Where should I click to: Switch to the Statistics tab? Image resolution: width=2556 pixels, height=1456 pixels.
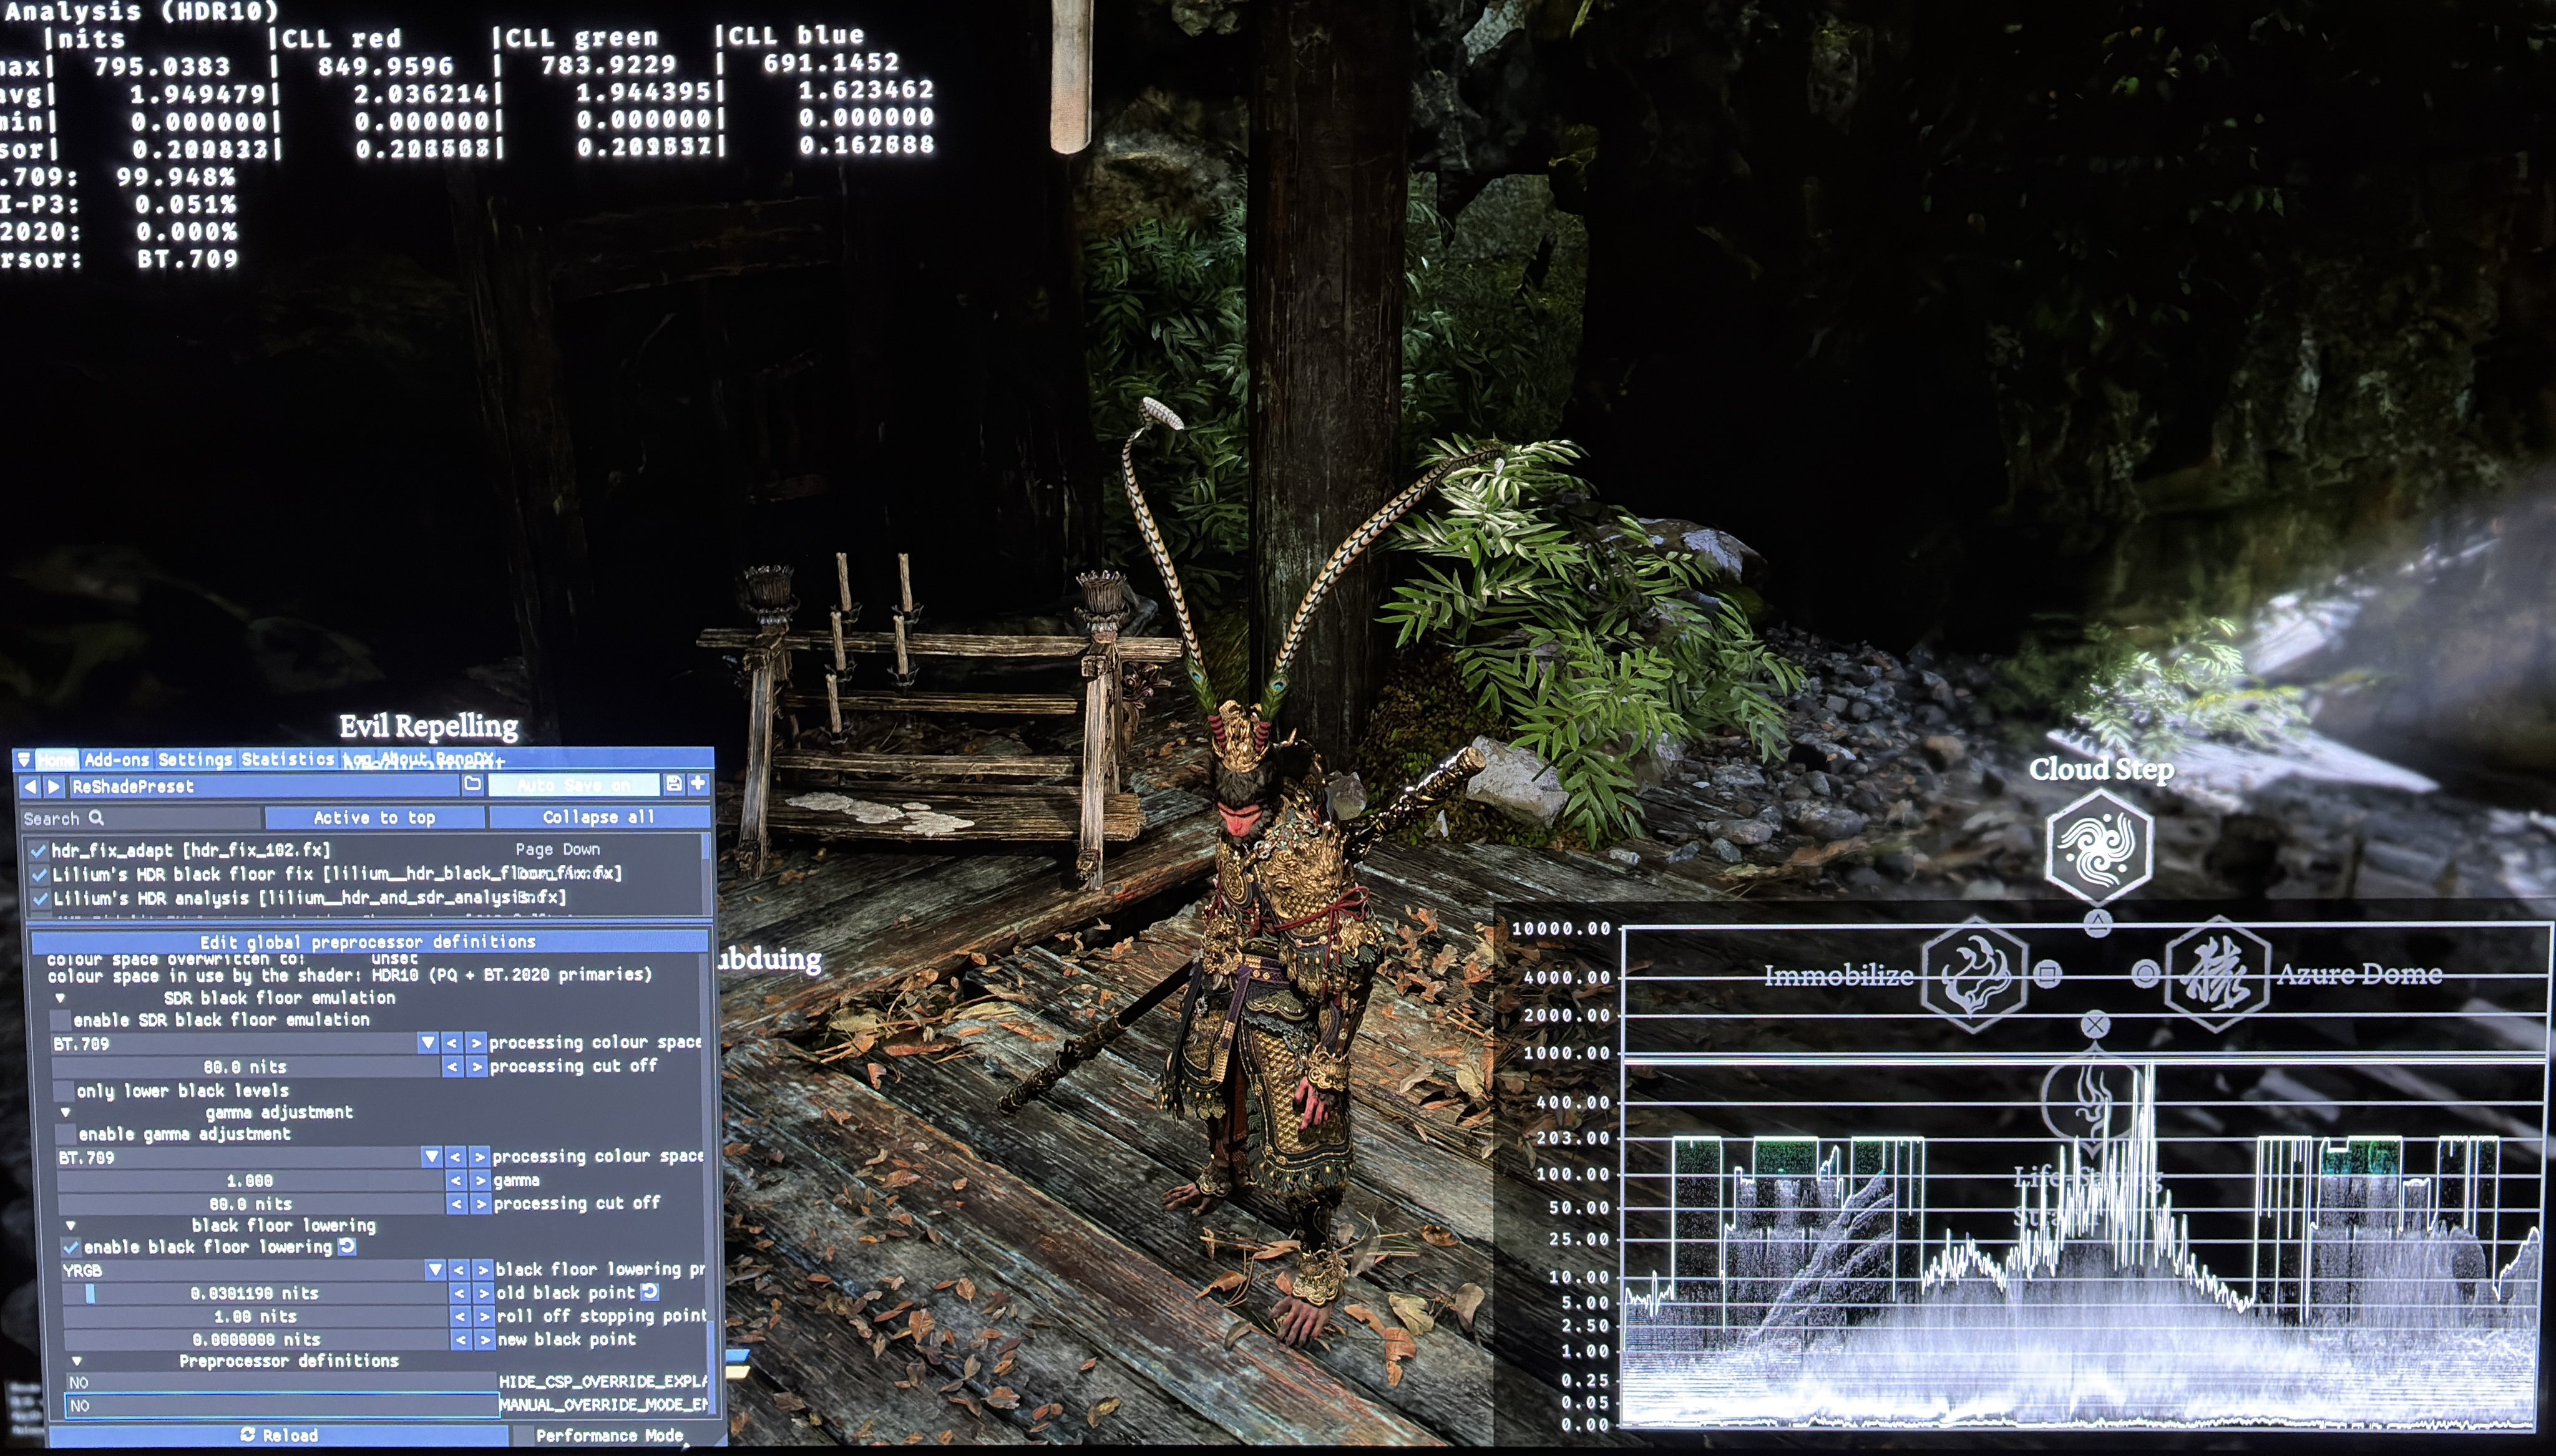(288, 759)
